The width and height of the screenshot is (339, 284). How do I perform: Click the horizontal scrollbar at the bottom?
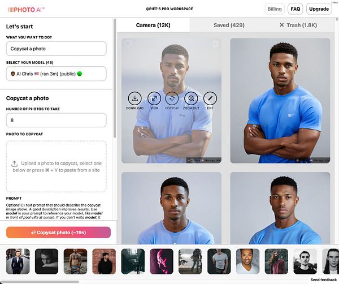pyautogui.click(x=40, y=282)
